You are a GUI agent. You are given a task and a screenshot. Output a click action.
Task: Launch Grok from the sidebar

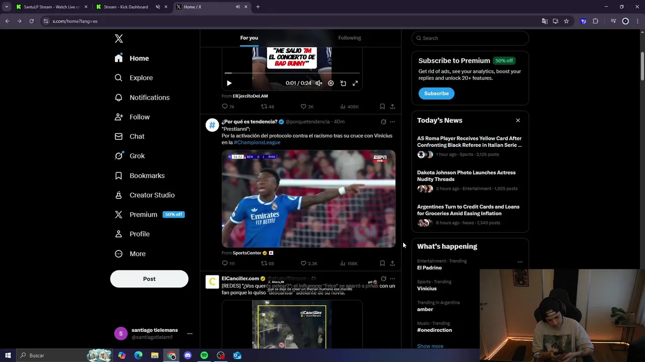(x=130, y=156)
